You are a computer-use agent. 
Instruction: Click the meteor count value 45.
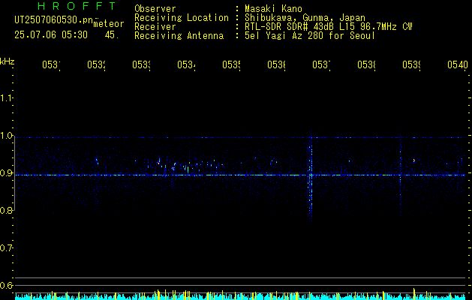112,35
